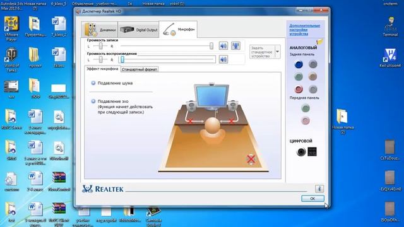Image resolution: width=404 pixels, height=227 pixels.
Task: Select the round digital coaxial connector
Action: 301,152
